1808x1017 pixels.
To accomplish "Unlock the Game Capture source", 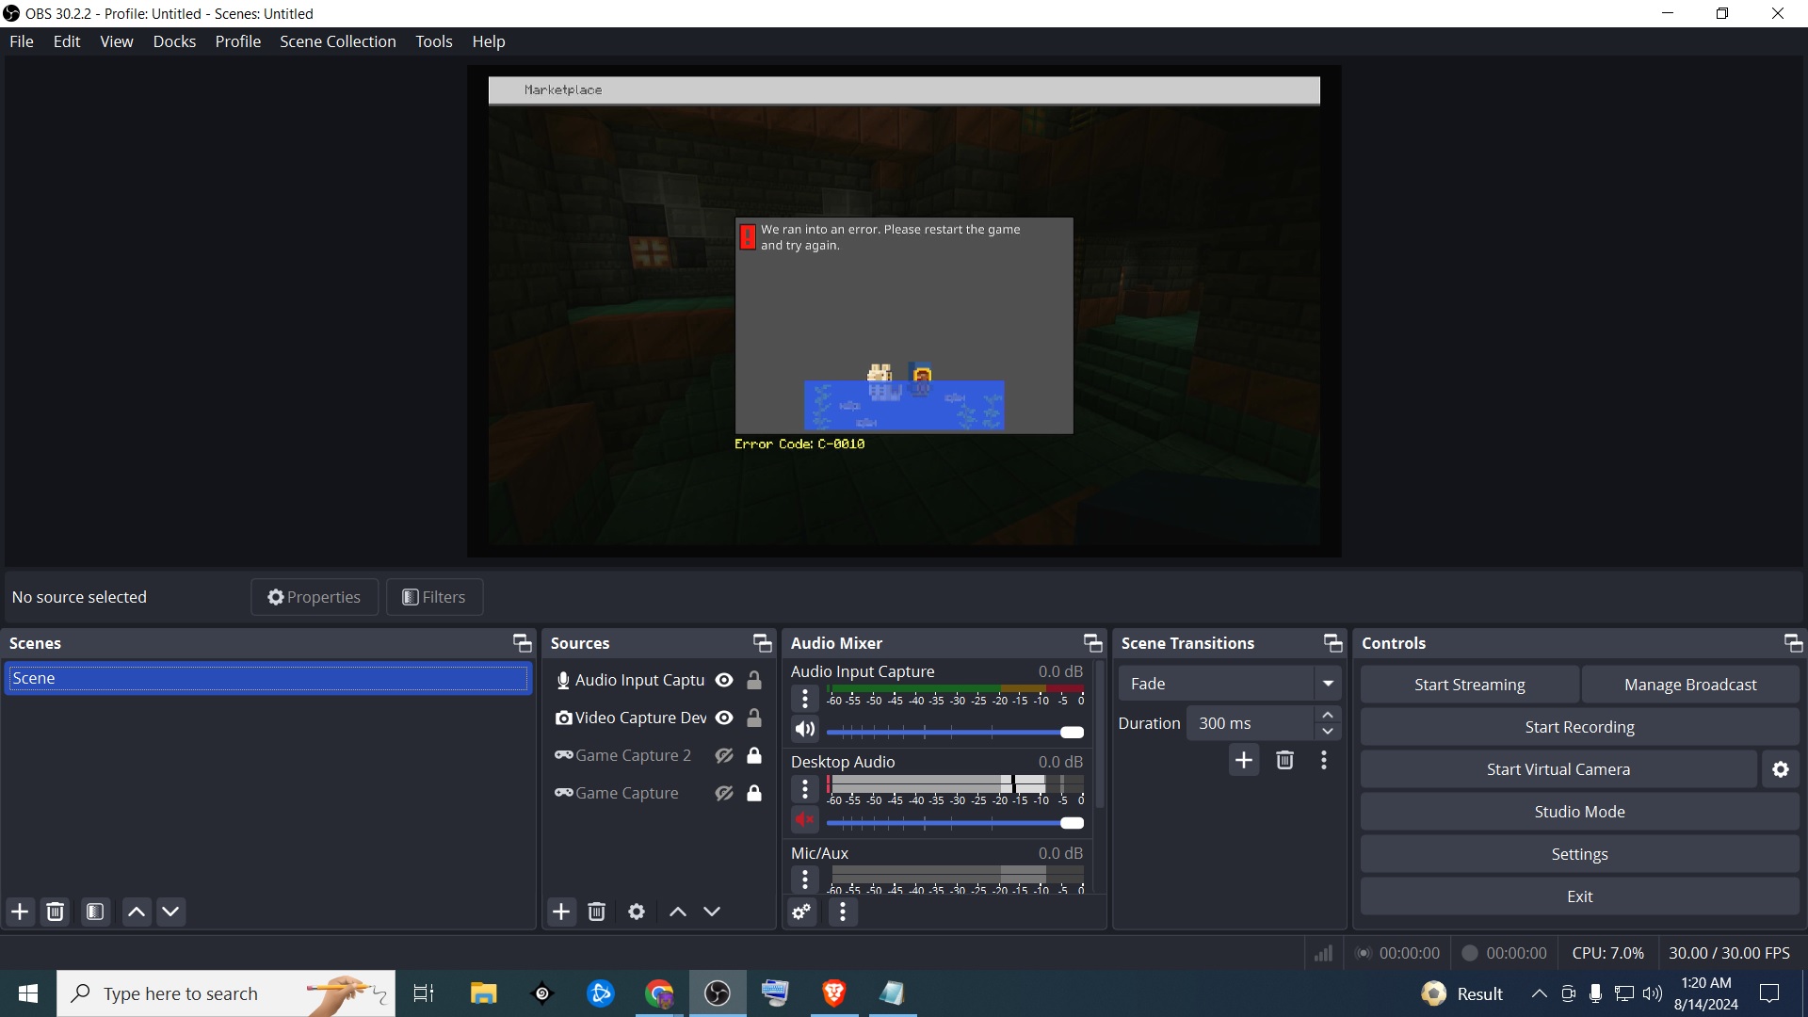I will (x=754, y=793).
